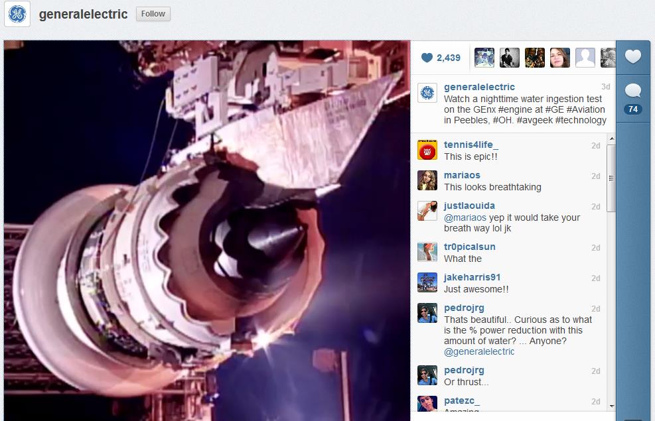Screen dimensions: 655x421
Task: Open the #Aviation hashtag
Action: coord(586,109)
